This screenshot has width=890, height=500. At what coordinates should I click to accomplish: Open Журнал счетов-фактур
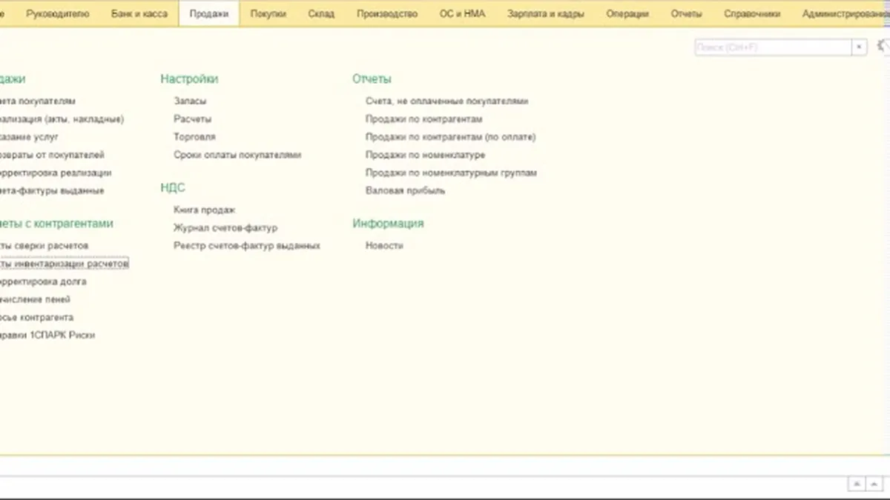[x=225, y=227]
